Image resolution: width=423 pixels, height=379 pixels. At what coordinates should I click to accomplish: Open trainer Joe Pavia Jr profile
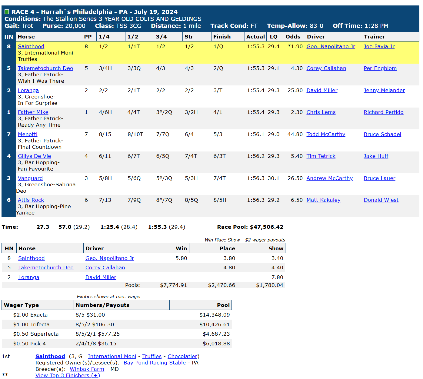coord(379,46)
